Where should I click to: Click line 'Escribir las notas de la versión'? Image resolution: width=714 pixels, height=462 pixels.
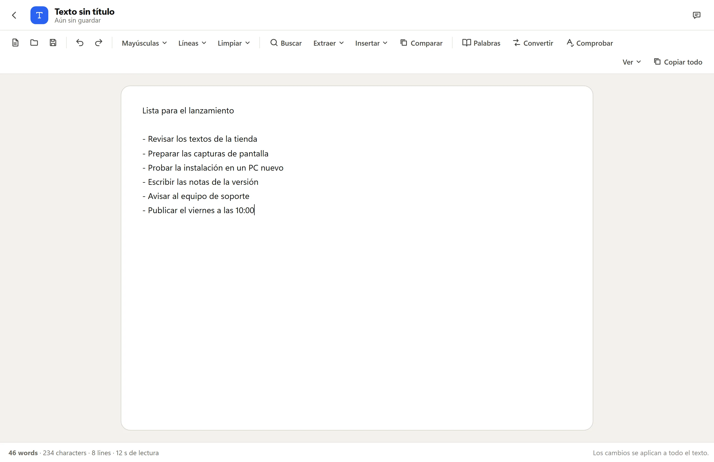(200, 182)
